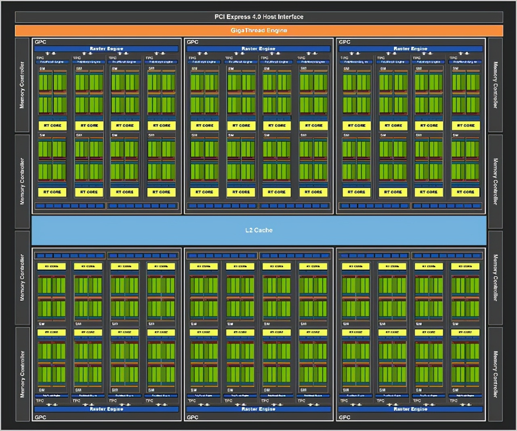Select the Raster Engine bar in the bottom-right GPC
This screenshot has width=517, height=431.
[x=410, y=409]
